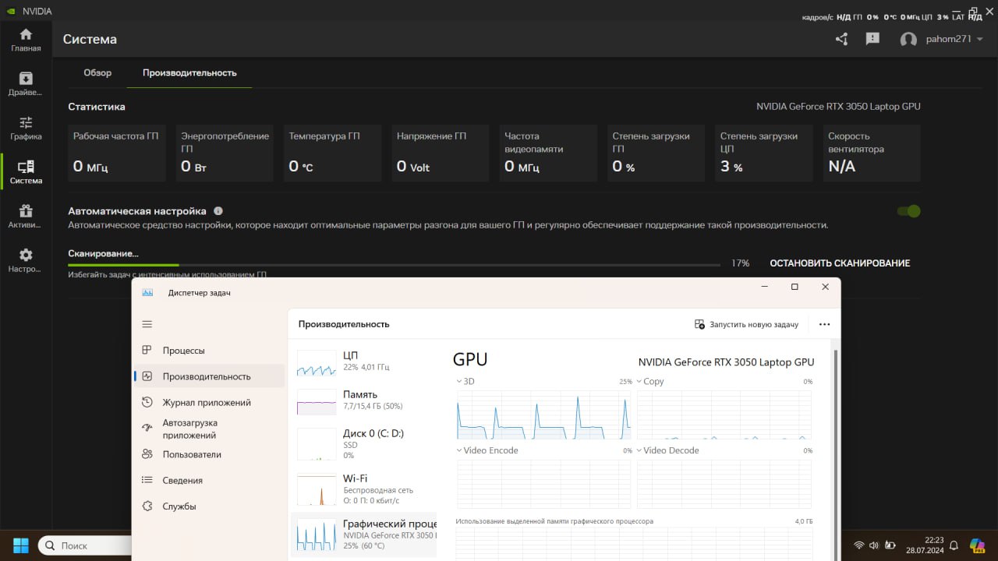Open the Настройки gear icon in NVIDIA sidebar
The width and height of the screenshot is (998, 561).
(26, 255)
